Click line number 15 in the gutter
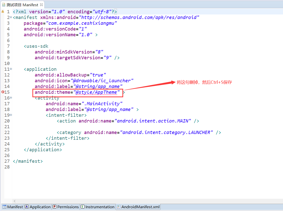Image resolution: width=283 pixels, height=211 pixels. click(x=7, y=92)
